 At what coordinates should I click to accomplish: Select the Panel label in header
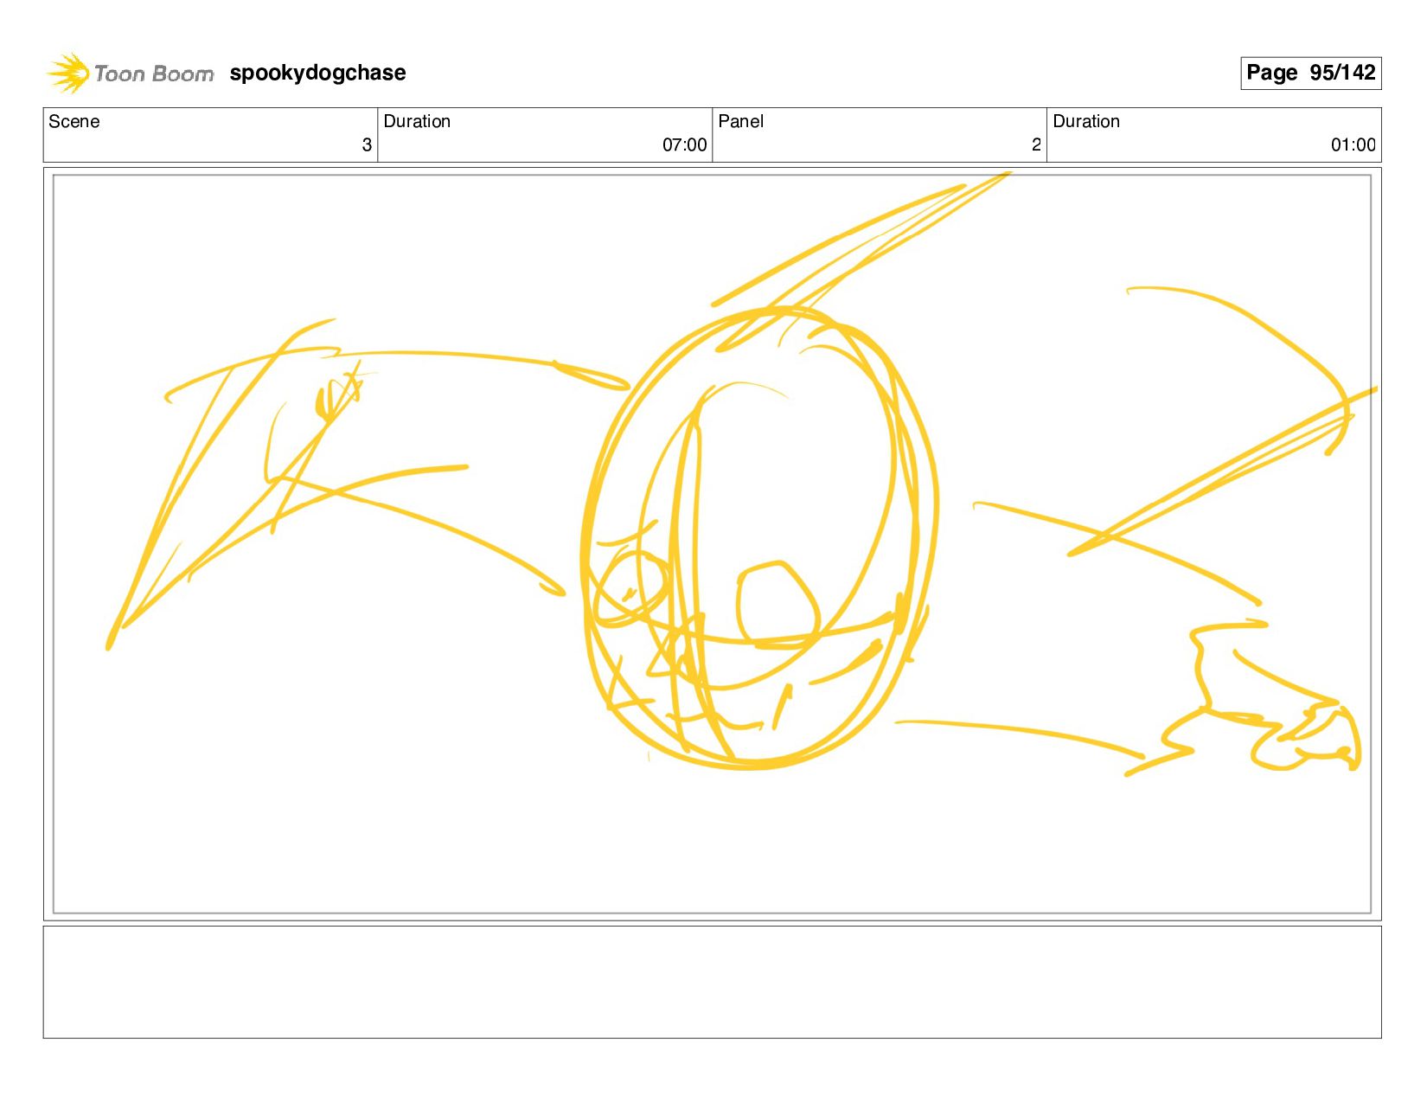pos(741,121)
